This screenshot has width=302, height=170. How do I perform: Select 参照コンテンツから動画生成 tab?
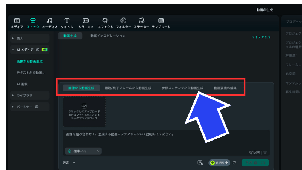click(182, 88)
